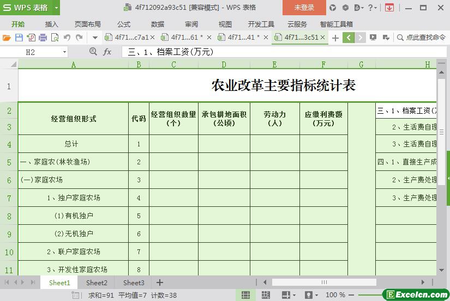
Task: Open the WPS 表格 application menu dropdown
Action: point(53,8)
